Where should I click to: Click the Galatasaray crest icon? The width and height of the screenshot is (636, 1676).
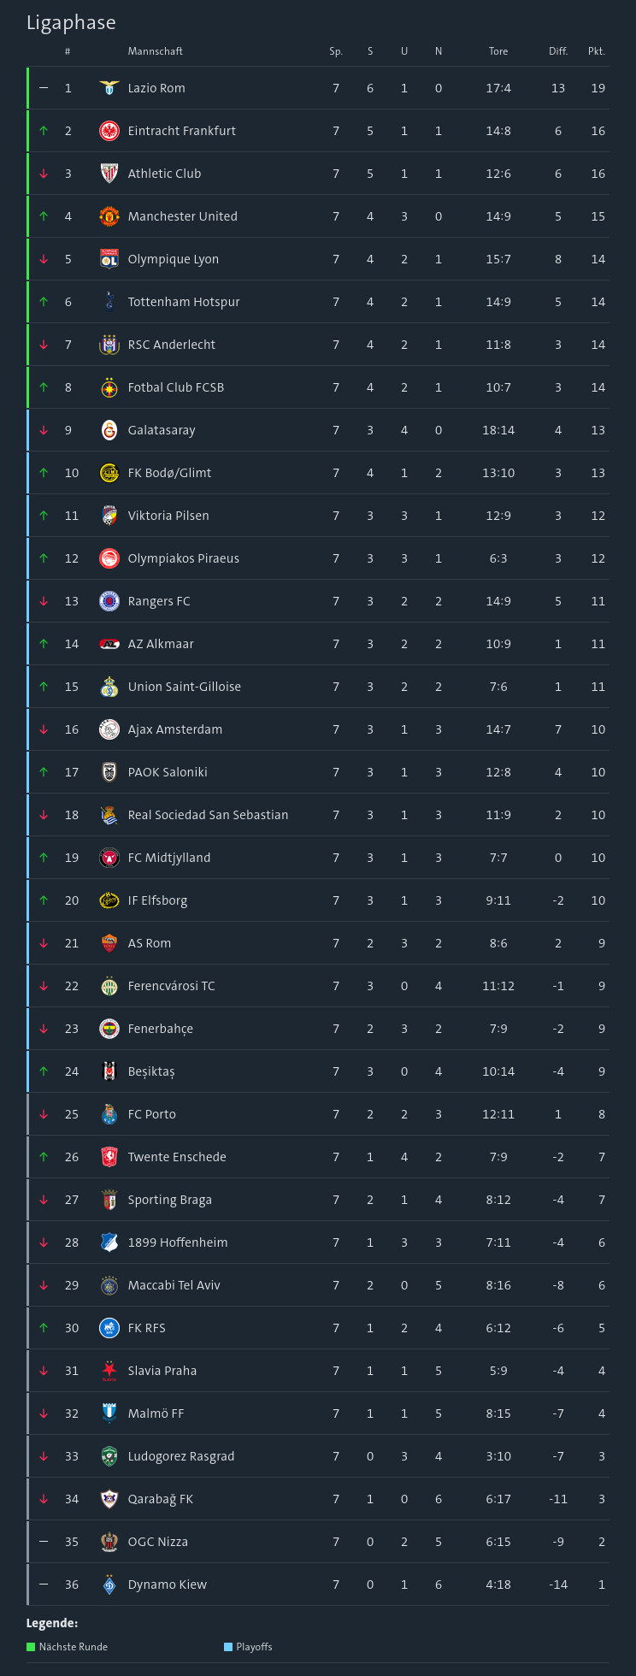(109, 430)
